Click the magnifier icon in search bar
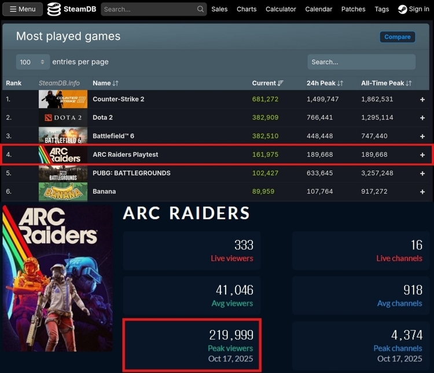Viewport: 434px width, 373px height. click(200, 9)
